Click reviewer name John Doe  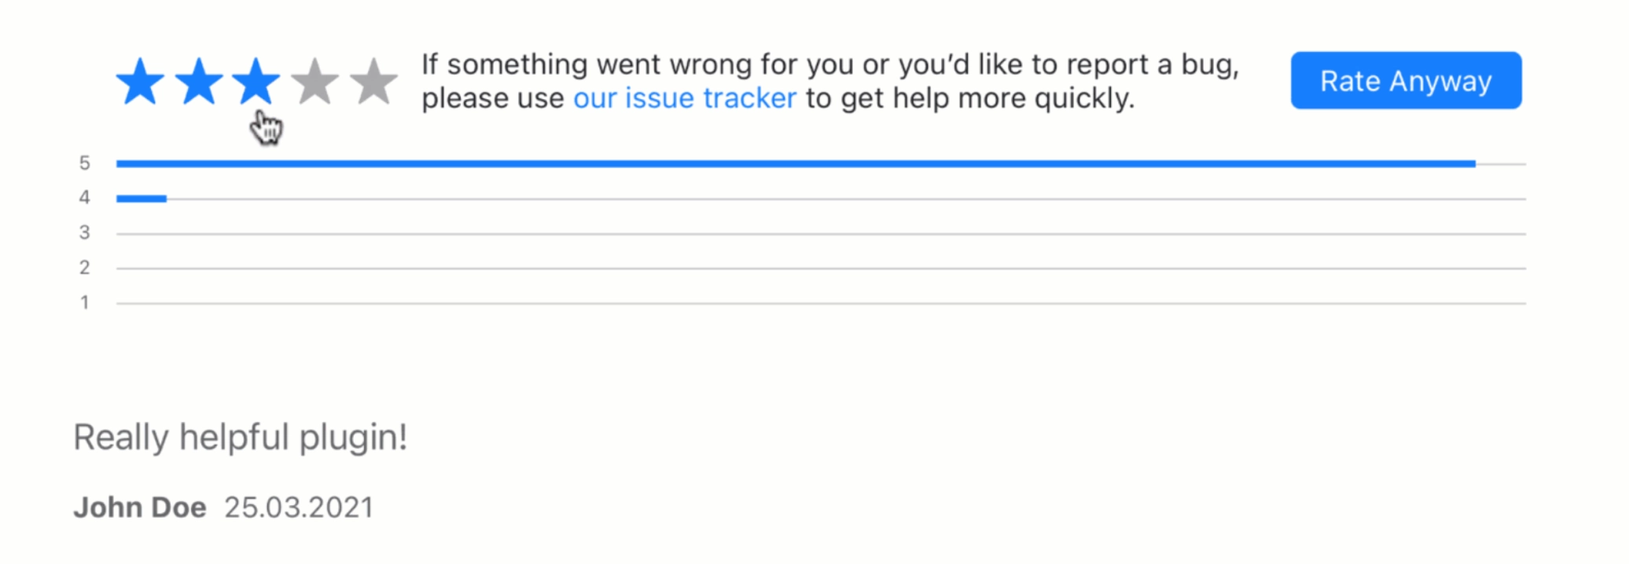[140, 507]
